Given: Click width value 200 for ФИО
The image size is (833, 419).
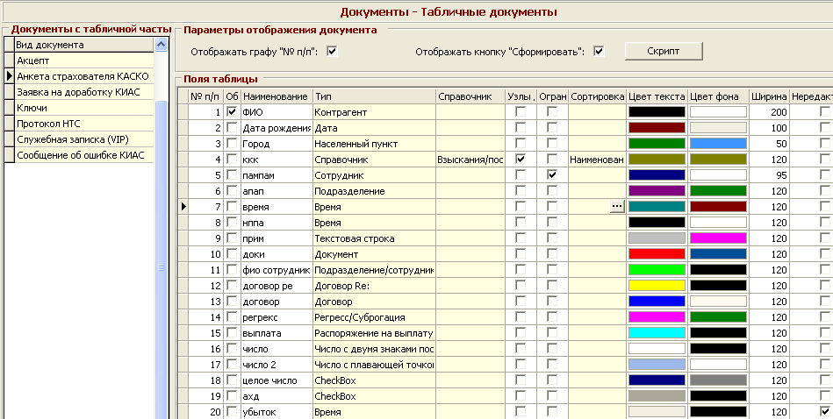Looking at the screenshot, I should tap(768, 112).
